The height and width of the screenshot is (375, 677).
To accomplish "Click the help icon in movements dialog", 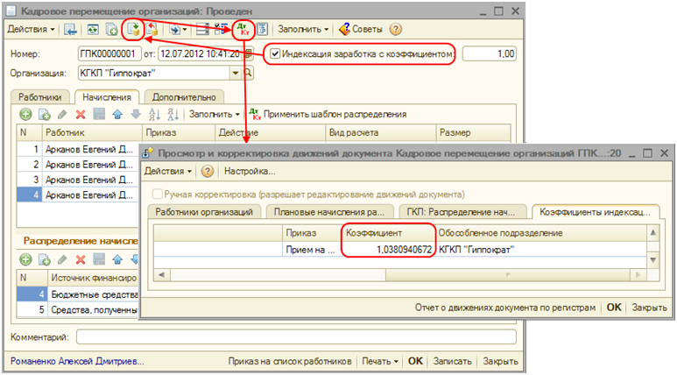I will (208, 171).
